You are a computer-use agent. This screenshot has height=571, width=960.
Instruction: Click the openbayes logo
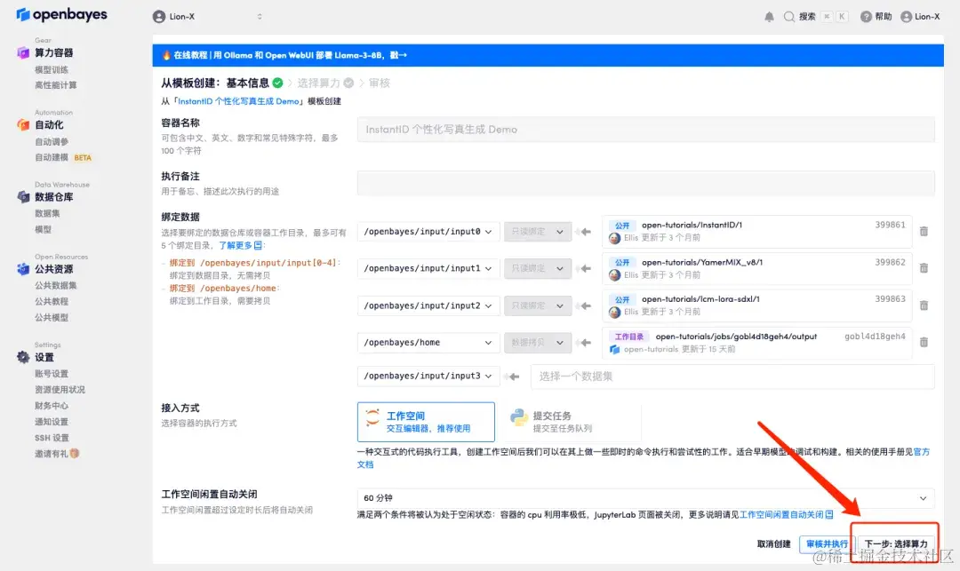pos(61,14)
